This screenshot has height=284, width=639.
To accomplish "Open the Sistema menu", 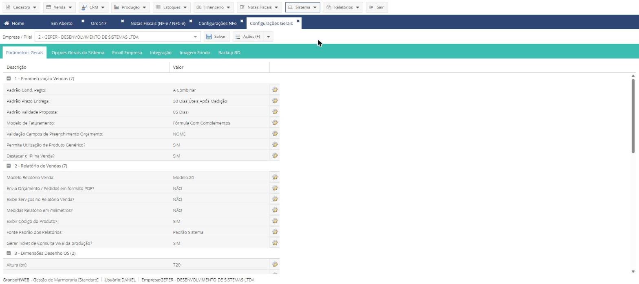I will 302,7.
